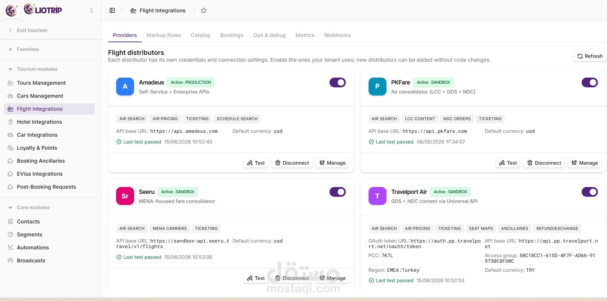Click the Travelport 'SEAT MAPS' tag

coord(481,229)
